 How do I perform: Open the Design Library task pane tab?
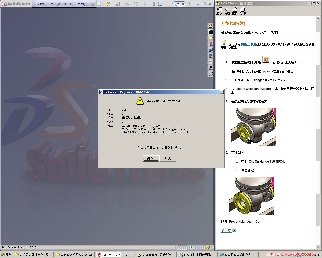coord(211,32)
